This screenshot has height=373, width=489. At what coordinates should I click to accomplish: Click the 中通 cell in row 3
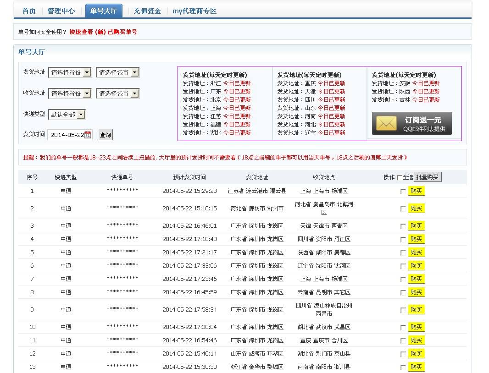[66, 226]
